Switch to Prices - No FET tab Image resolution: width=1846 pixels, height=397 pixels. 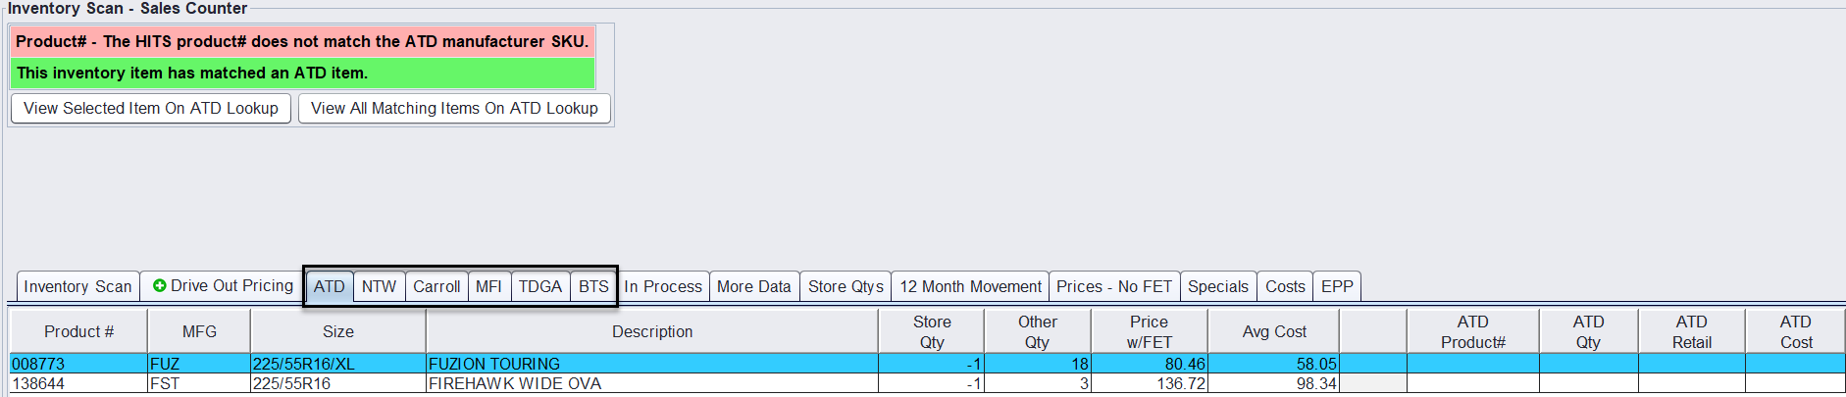pyautogui.click(x=1114, y=286)
